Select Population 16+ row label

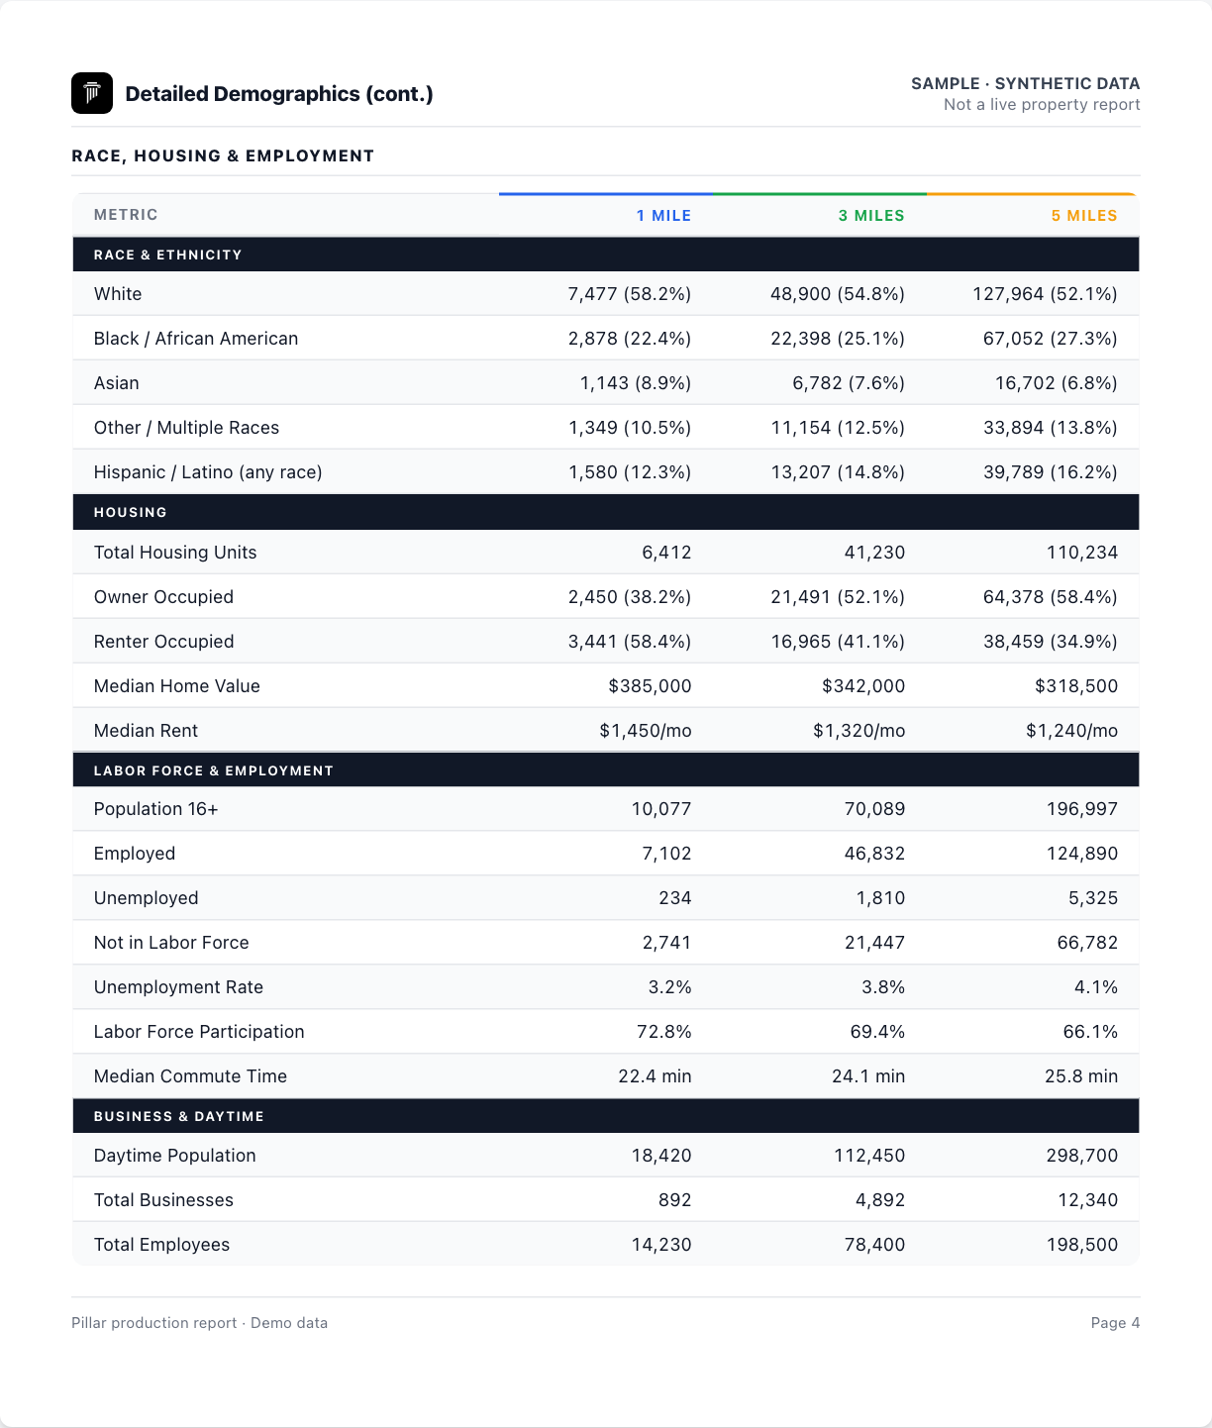point(155,809)
